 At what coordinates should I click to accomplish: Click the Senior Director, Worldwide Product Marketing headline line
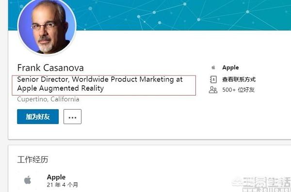[x=100, y=80]
